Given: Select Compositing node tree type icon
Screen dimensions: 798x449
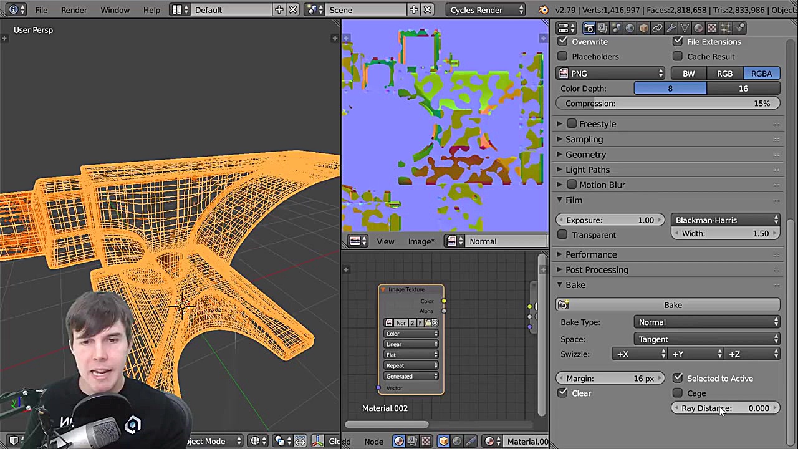Looking at the screenshot, I should pos(412,442).
